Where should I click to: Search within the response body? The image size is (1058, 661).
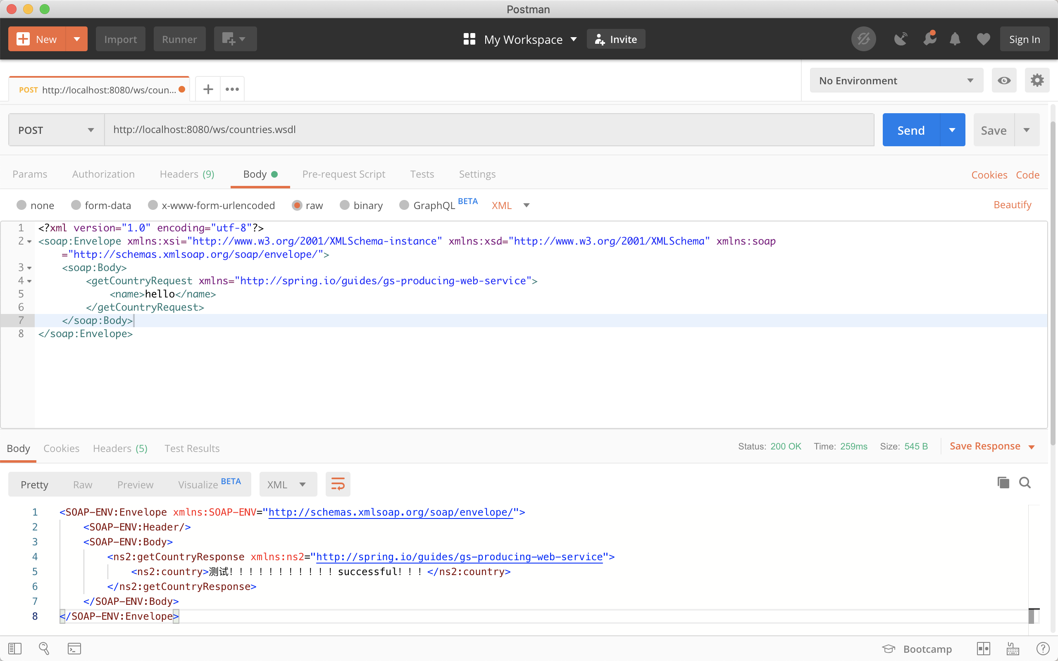coord(1025,482)
